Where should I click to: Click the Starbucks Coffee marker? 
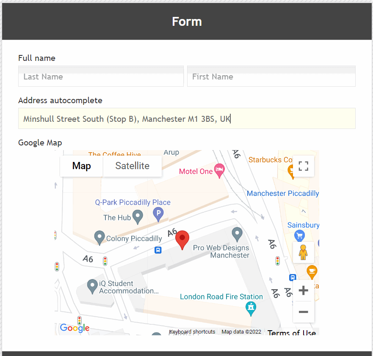pos(290,169)
